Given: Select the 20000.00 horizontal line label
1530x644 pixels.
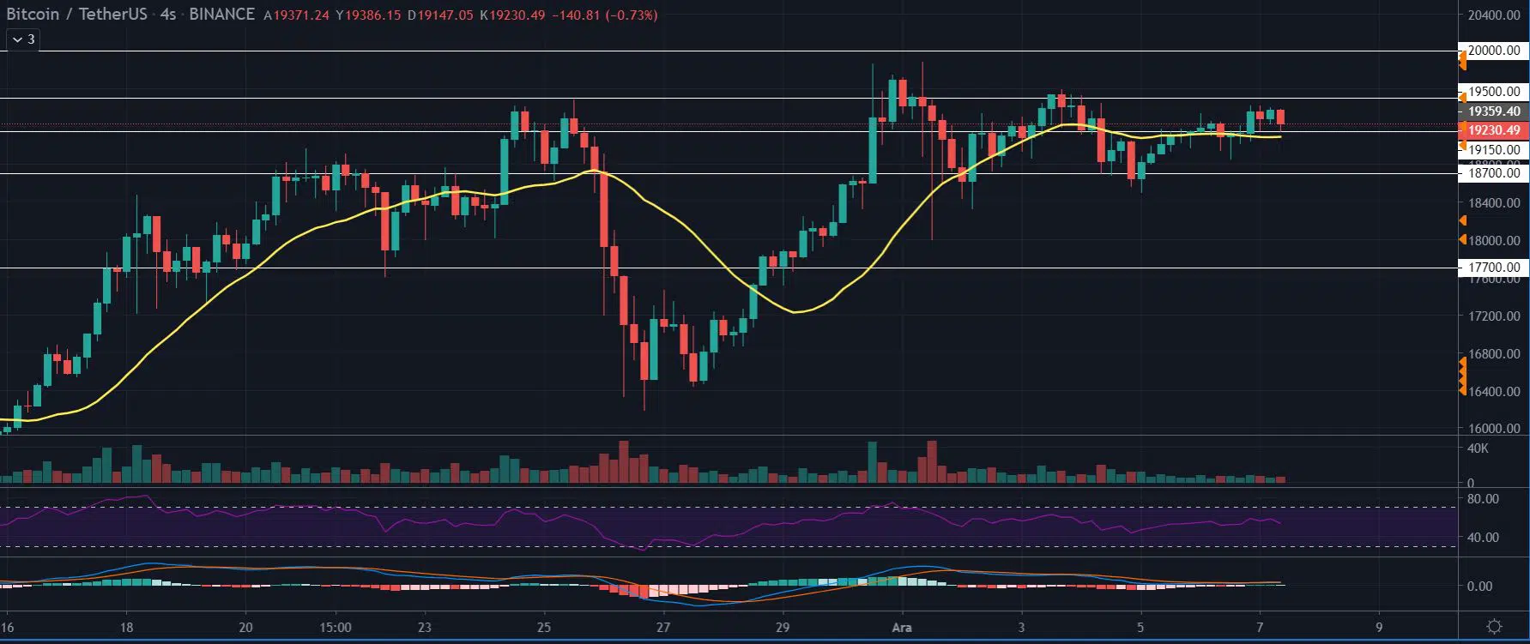Looking at the screenshot, I should 1494,51.
